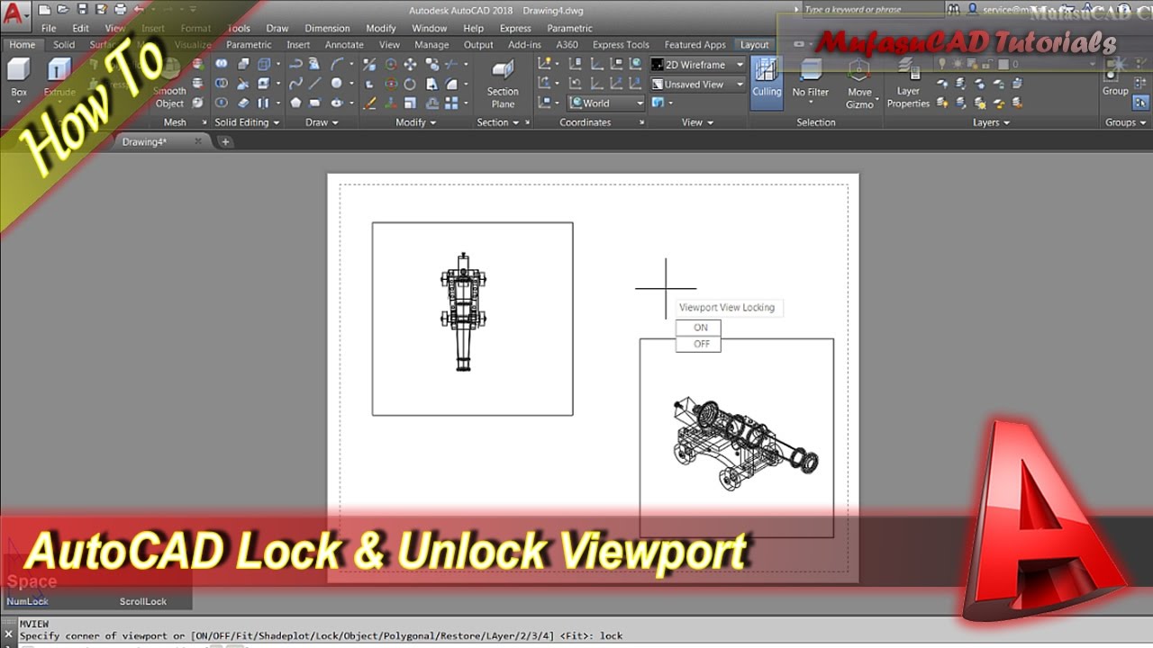Image resolution: width=1153 pixels, height=648 pixels.
Task: Open the World UCS coordinates dropdown
Action: pyautogui.click(x=606, y=103)
